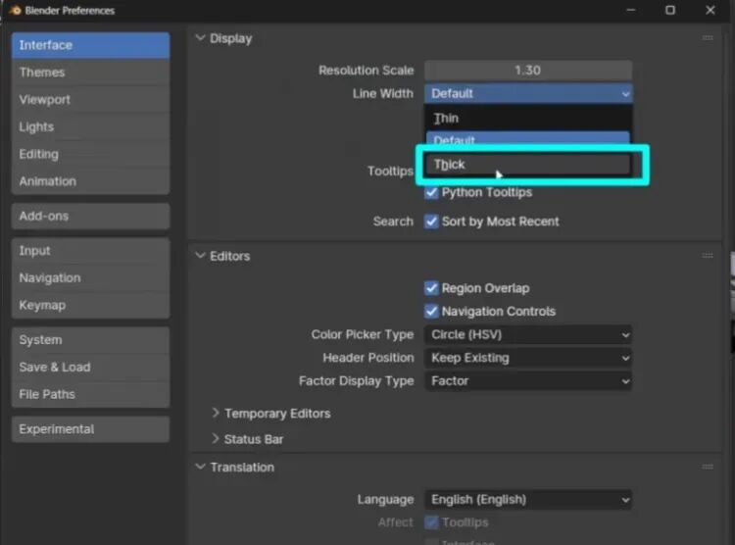
Task: Maximize the Blender Preferences window
Action: coord(670,10)
